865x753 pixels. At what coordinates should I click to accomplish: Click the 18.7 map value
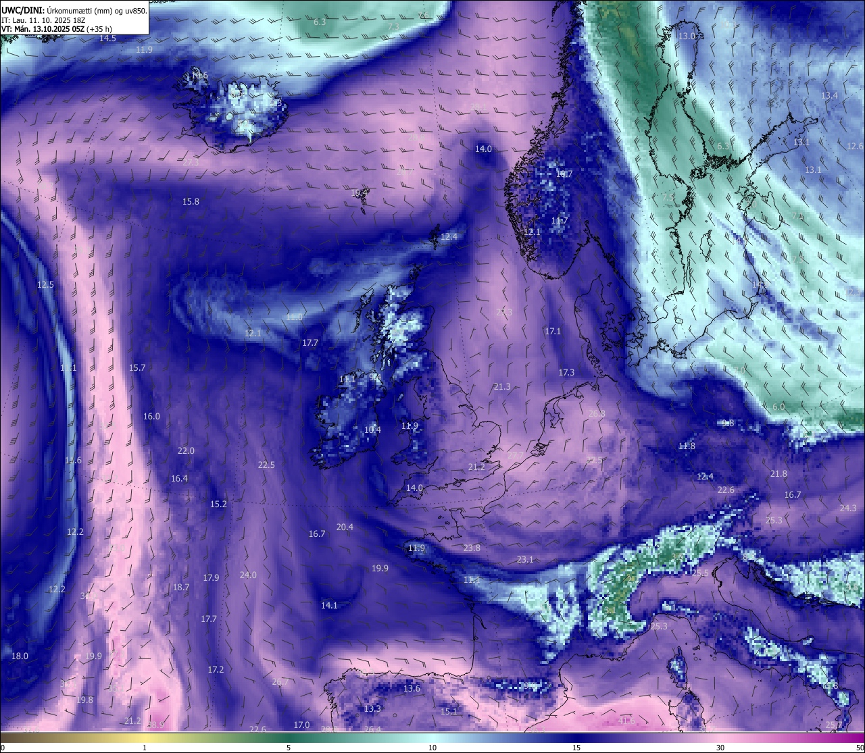[180, 588]
